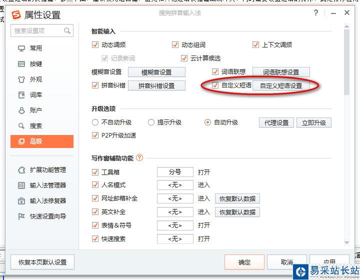360x280 pixels.
Task: Toggle the 自定义短语 checkbox
Action: pos(215,85)
